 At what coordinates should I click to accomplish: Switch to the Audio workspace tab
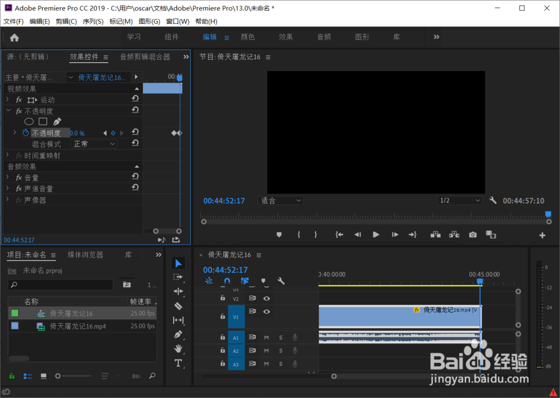324,37
